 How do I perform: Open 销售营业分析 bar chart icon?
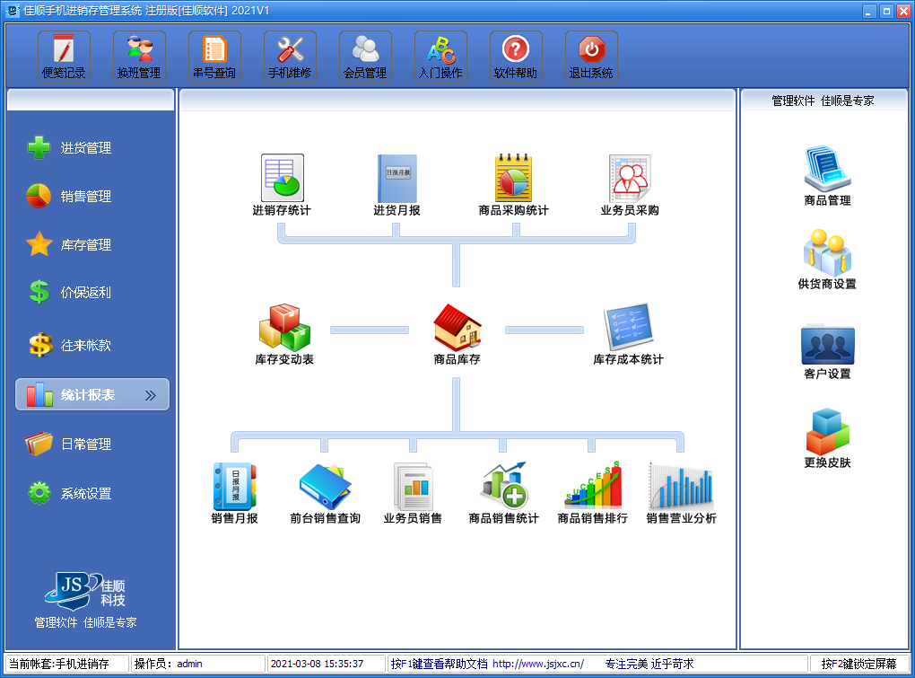(x=681, y=493)
